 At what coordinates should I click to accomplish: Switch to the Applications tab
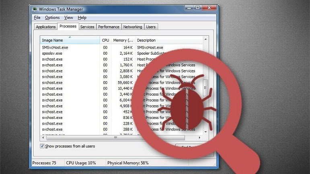coord(46,27)
